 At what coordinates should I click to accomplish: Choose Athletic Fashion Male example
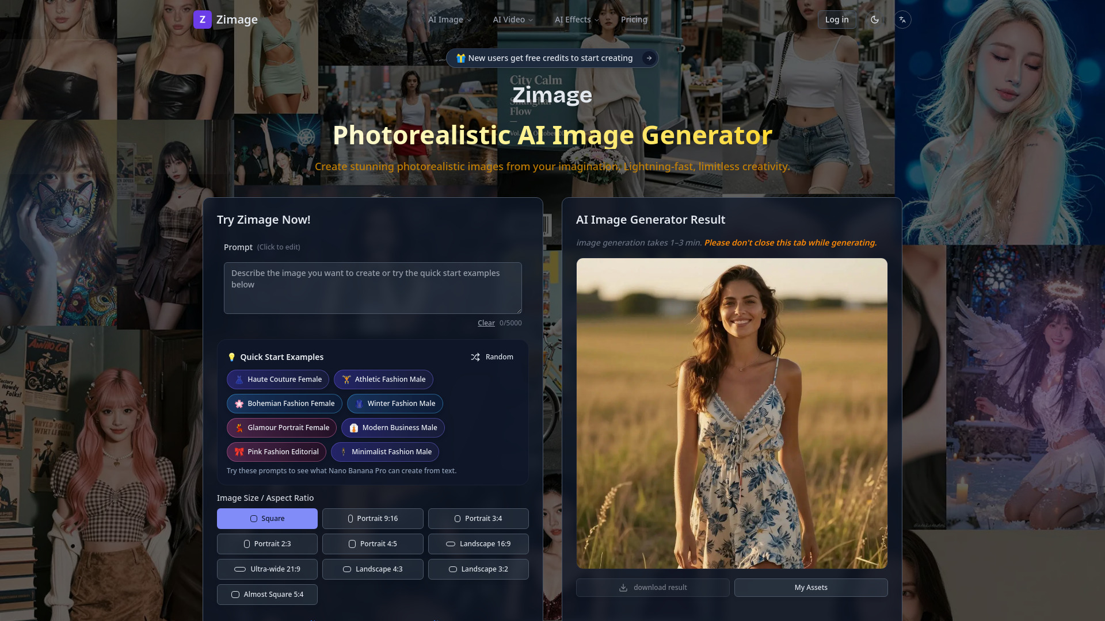tap(383, 379)
